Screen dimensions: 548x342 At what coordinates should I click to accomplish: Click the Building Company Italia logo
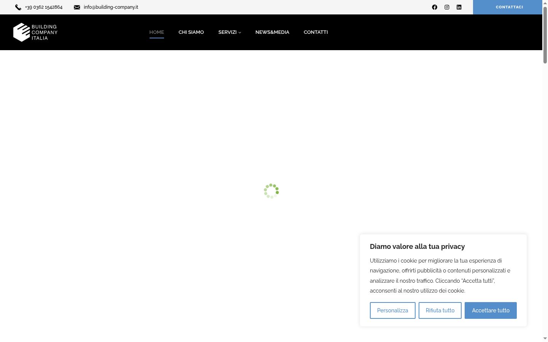point(35,32)
